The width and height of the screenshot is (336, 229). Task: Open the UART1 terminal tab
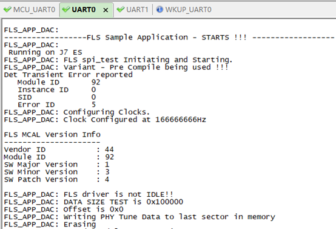click(x=133, y=10)
